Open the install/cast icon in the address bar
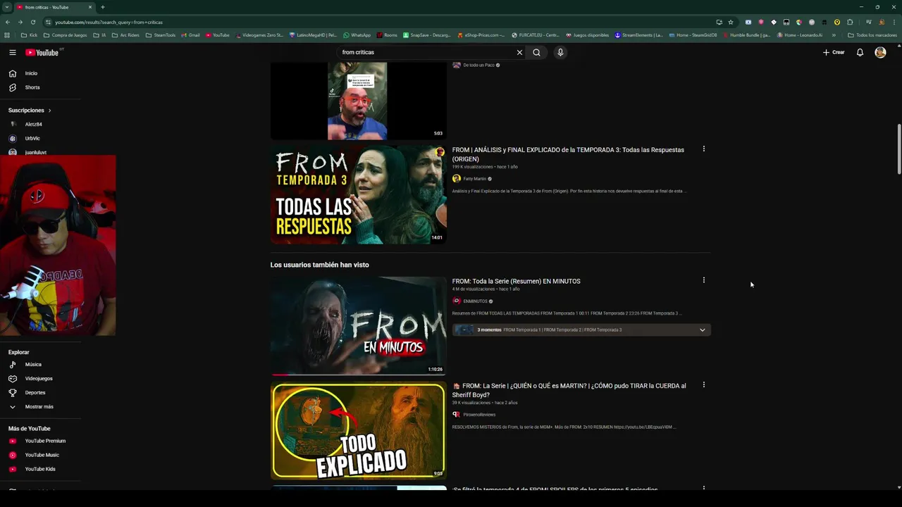 click(719, 22)
